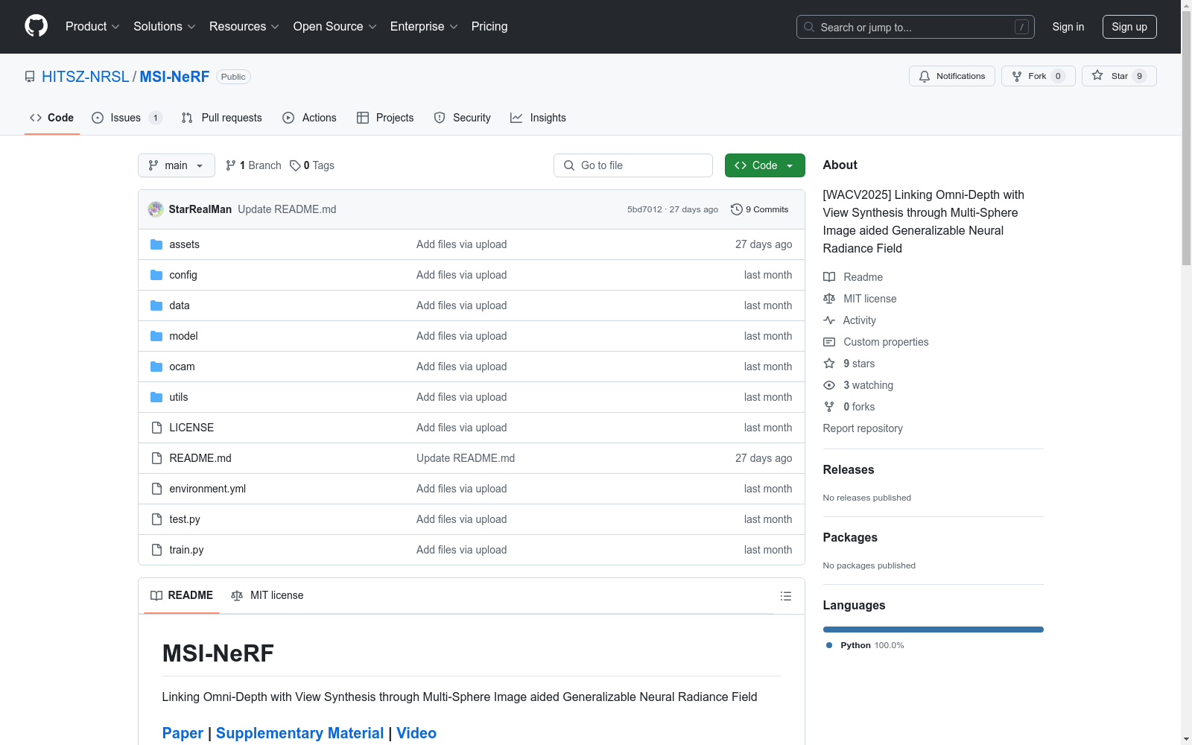Click the Notifications bell button

pyautogui.click(x=951, y=76)
